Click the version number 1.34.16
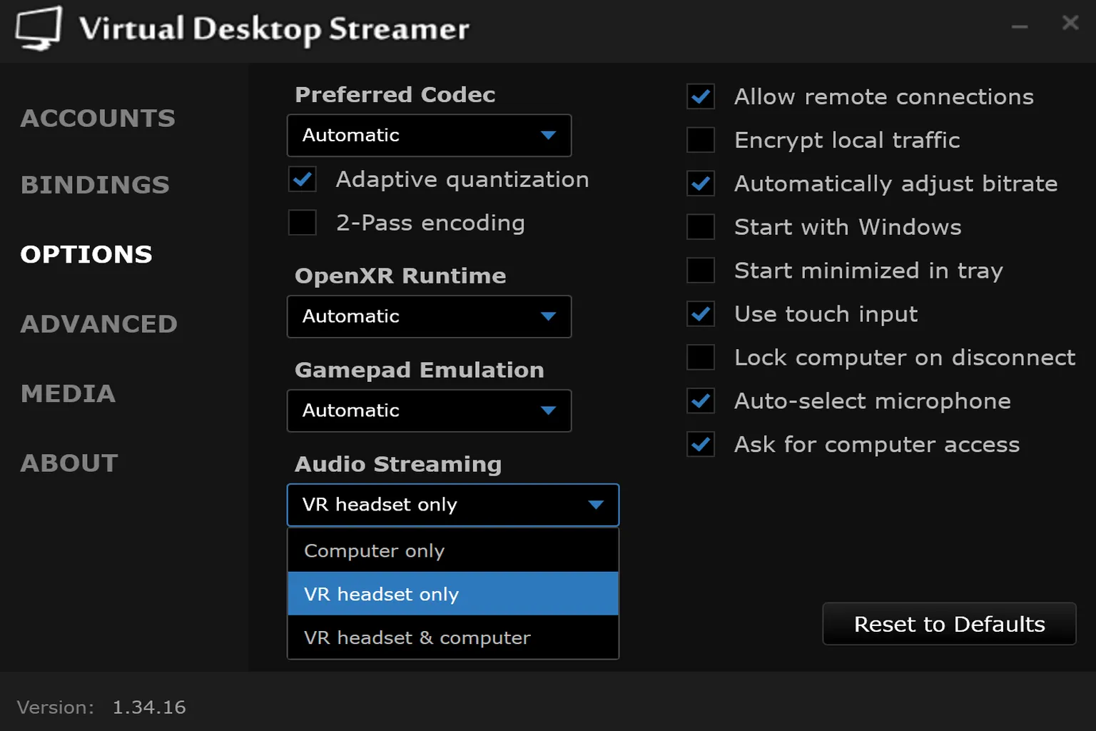Viewport: 1096px width, 731px height. point(149,707)
